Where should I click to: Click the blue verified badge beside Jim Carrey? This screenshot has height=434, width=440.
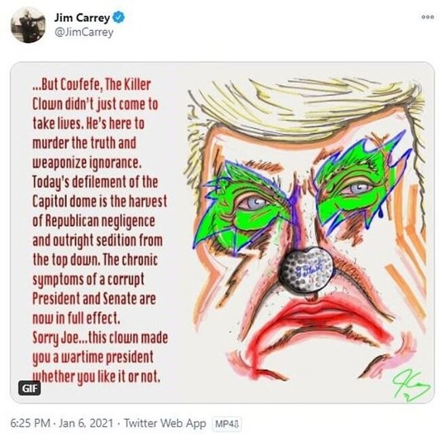tap(119, 18)
